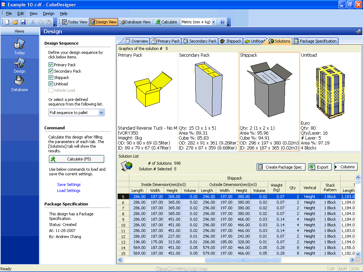Switch to the Package Specification tab

[315, 41]
